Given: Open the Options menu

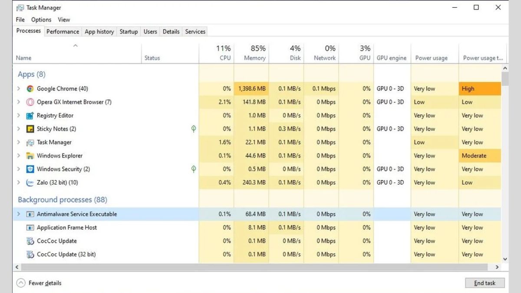Looking at the screenshot, I should (x=41, y=20).
